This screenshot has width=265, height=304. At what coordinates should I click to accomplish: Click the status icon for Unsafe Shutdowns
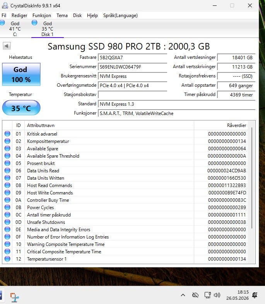coord(7,222)
